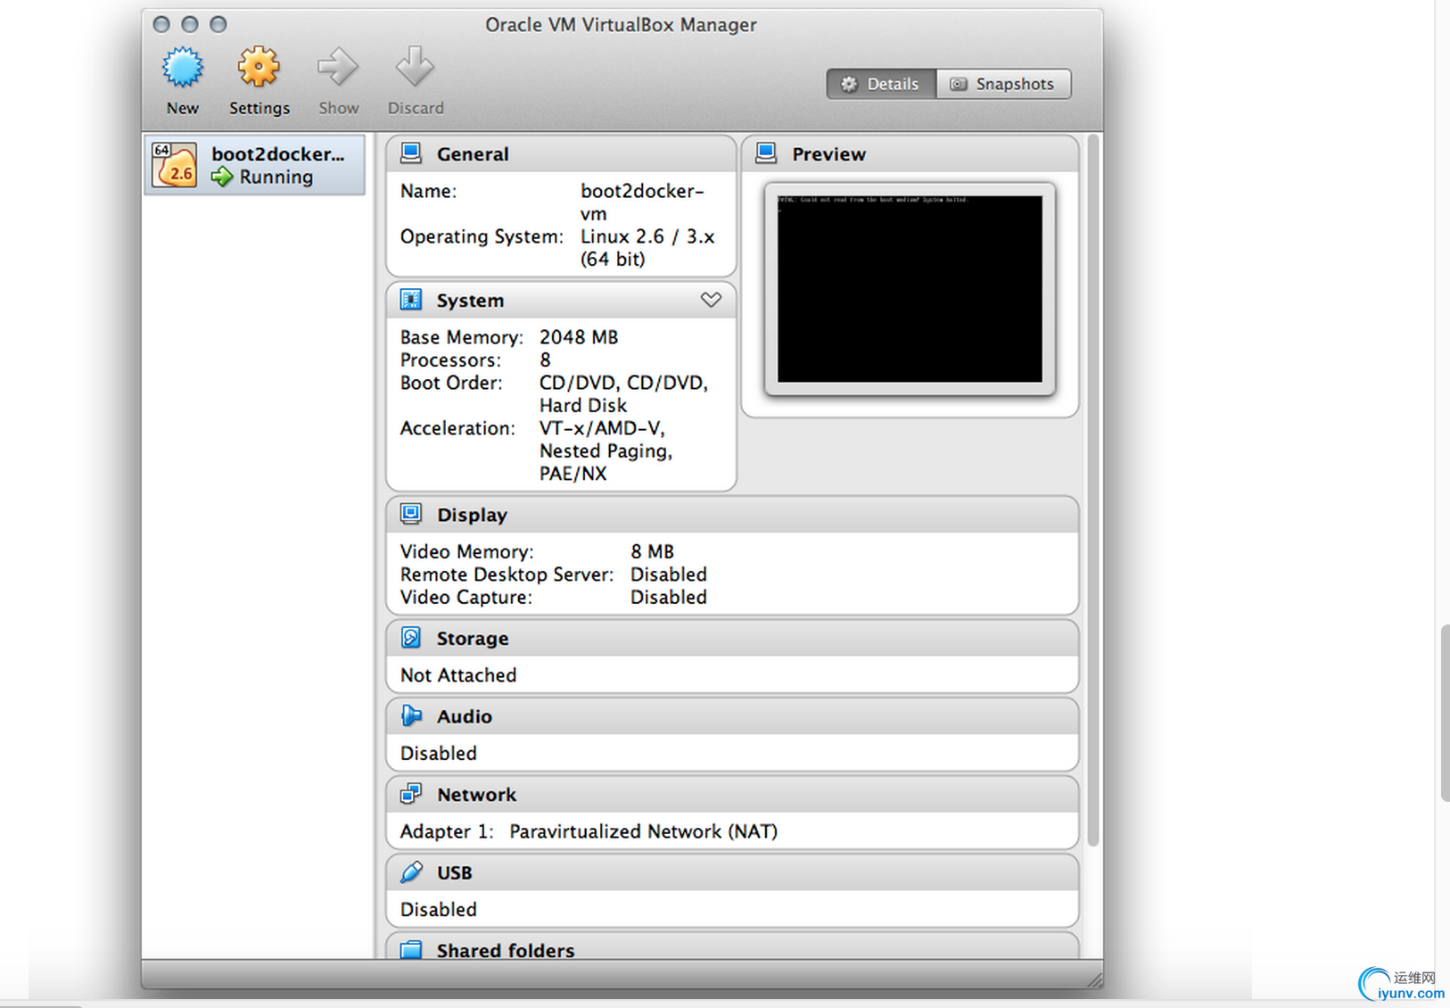Minimize the VirtualBox Manager window
The height and width of the screenshot is (1008, 1450).
pos(190,24)
